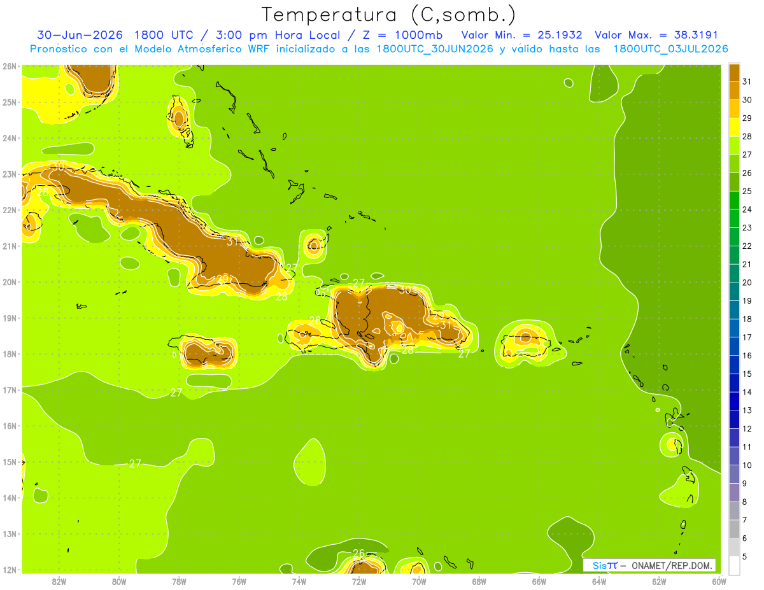Click contour label "31" over eastern Cuba
Screen dimensions: 764x590
click(233, 241)
